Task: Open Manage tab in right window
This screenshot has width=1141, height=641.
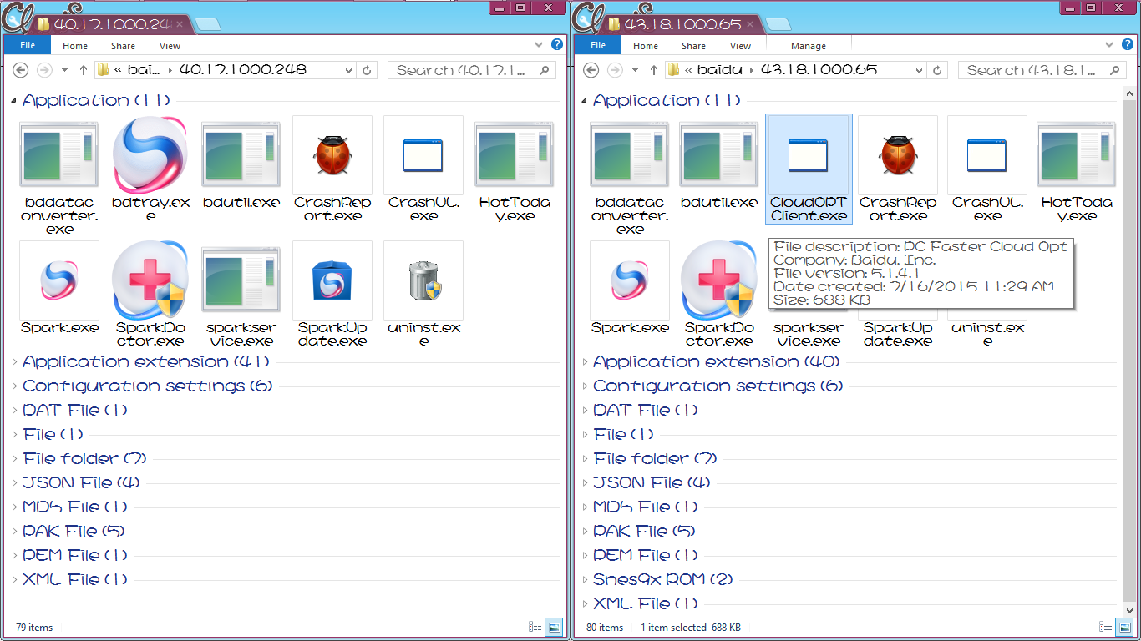Action: pyautogui.click(x=809, y=46)
